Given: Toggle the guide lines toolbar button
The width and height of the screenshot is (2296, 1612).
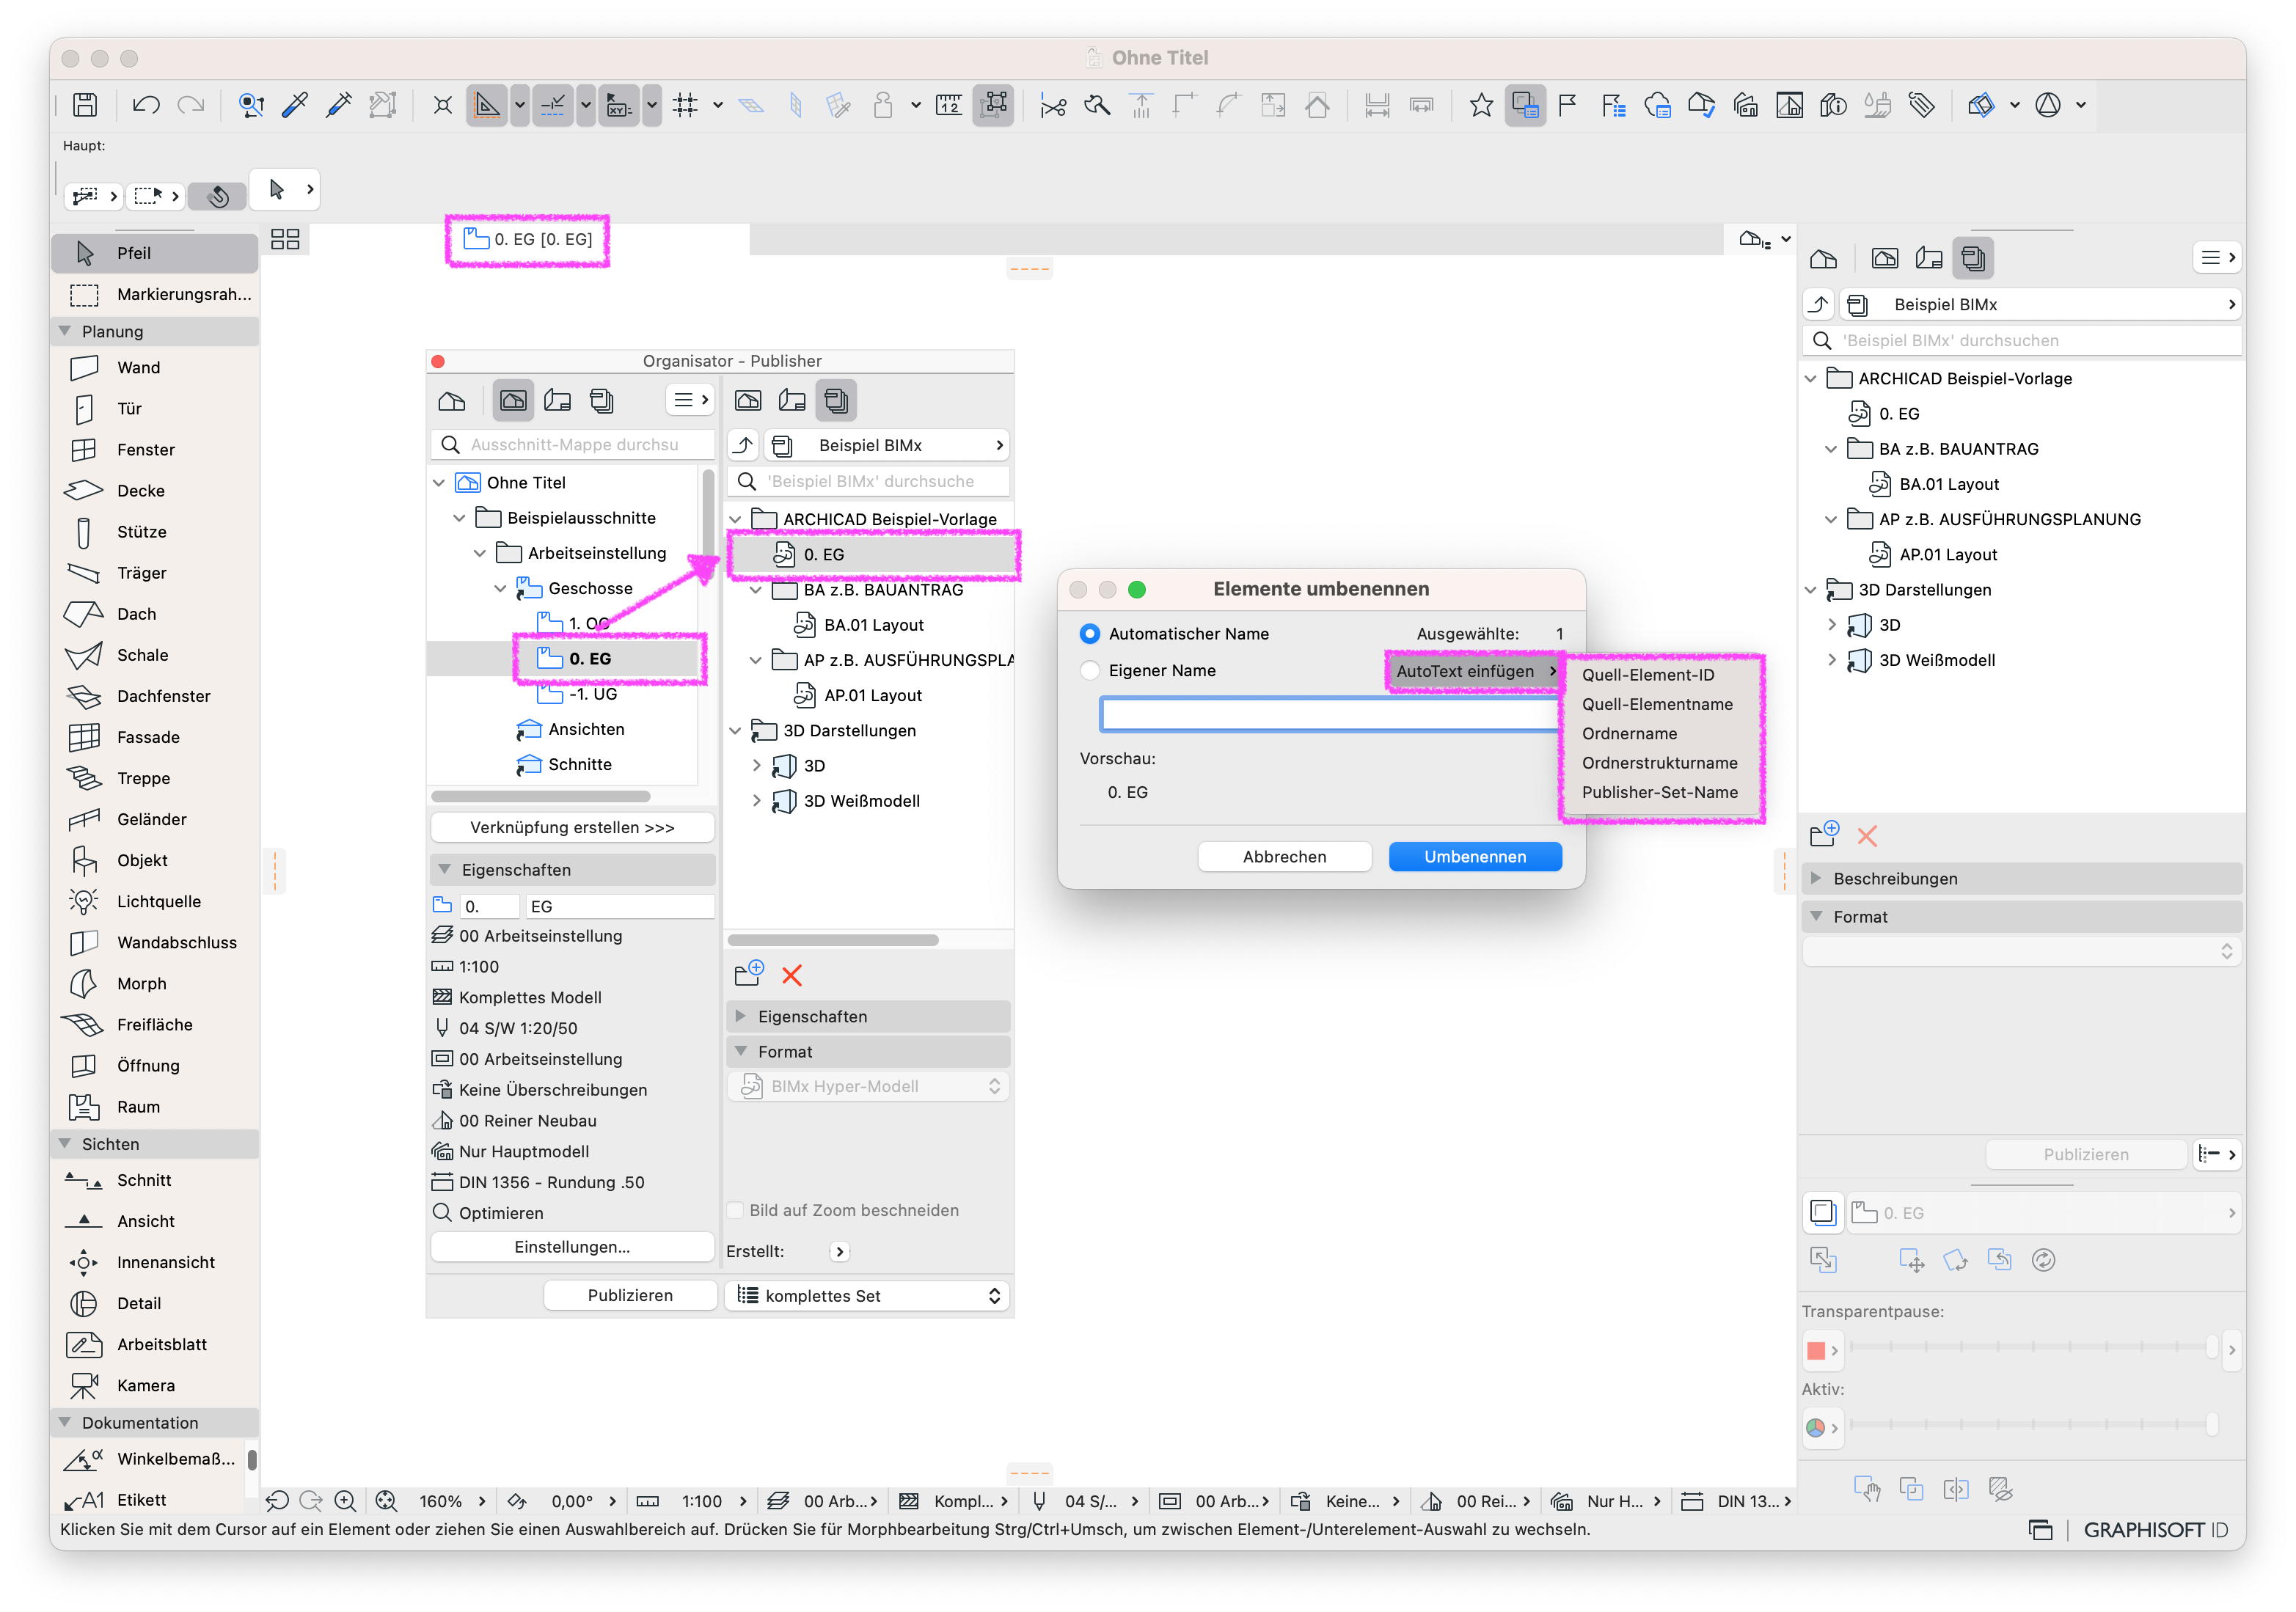Looking at the screenshot, I should coord(552,105).
